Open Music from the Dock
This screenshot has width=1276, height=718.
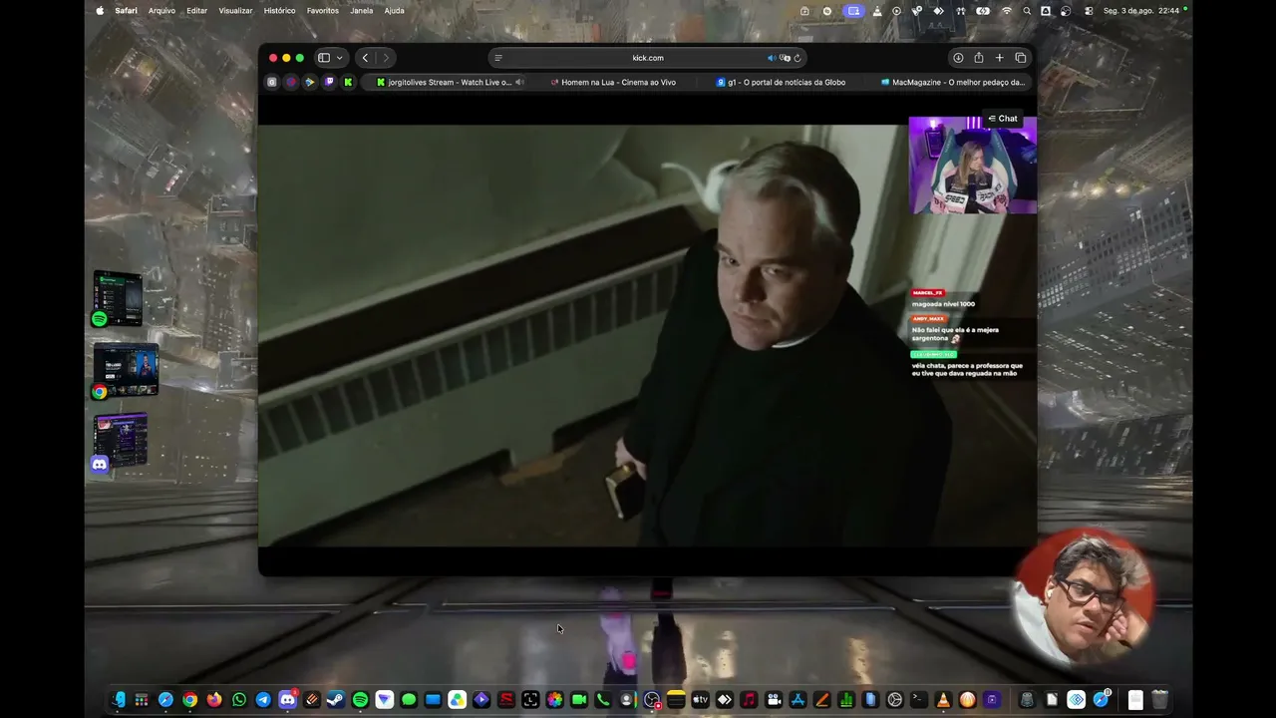[x=749, y=700]
